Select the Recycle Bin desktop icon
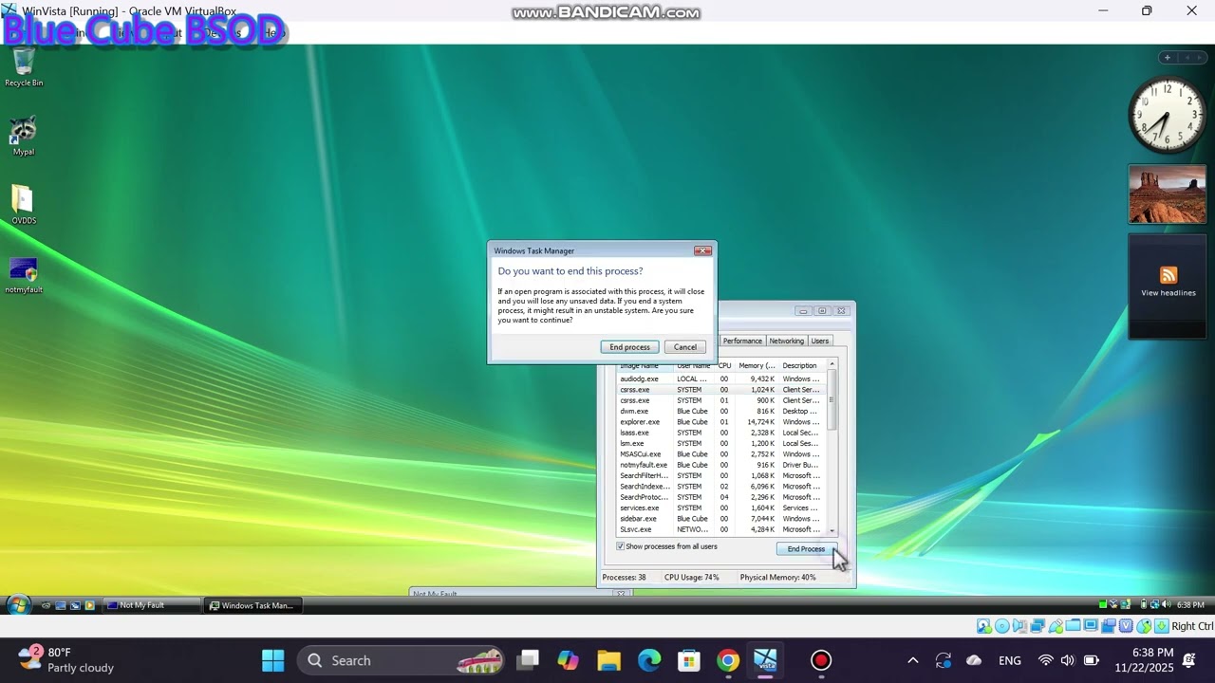This screenshot has height=683, width=1215. click(x=24, y=66)
